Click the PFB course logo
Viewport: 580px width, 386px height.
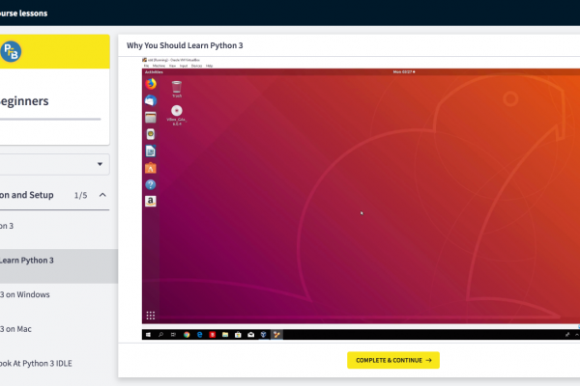[11, 51]
